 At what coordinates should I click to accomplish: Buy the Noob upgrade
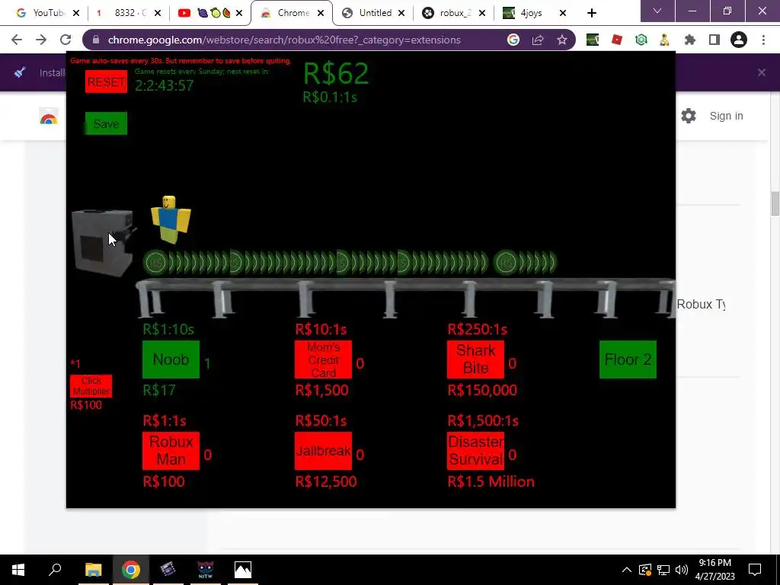(x=171, y=360)
